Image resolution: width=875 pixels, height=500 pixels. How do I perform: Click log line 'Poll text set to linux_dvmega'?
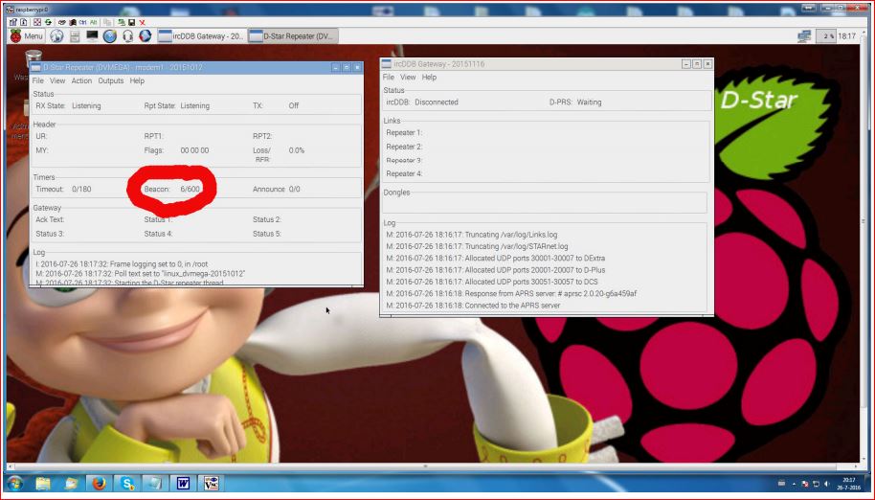pyautogui.click(x=140, y=273)
